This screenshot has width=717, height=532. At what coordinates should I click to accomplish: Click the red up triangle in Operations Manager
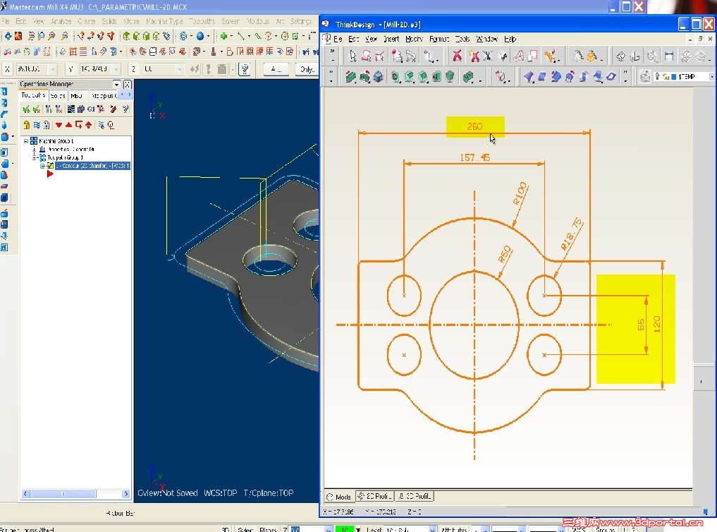pyautogui.click(x=68, y=125)
